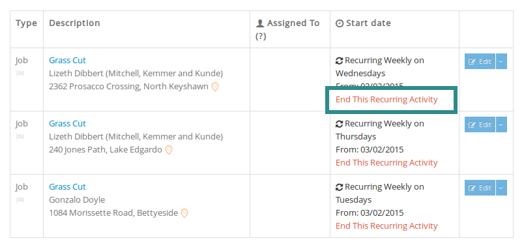
Task: Edit the Tuesday recurring Grass Cut job
Action: click(x=480, y=188)
